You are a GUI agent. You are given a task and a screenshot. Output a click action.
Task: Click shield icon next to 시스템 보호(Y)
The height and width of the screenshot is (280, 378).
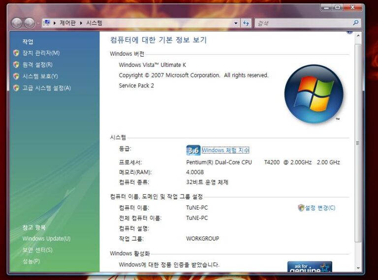[16, 76]
